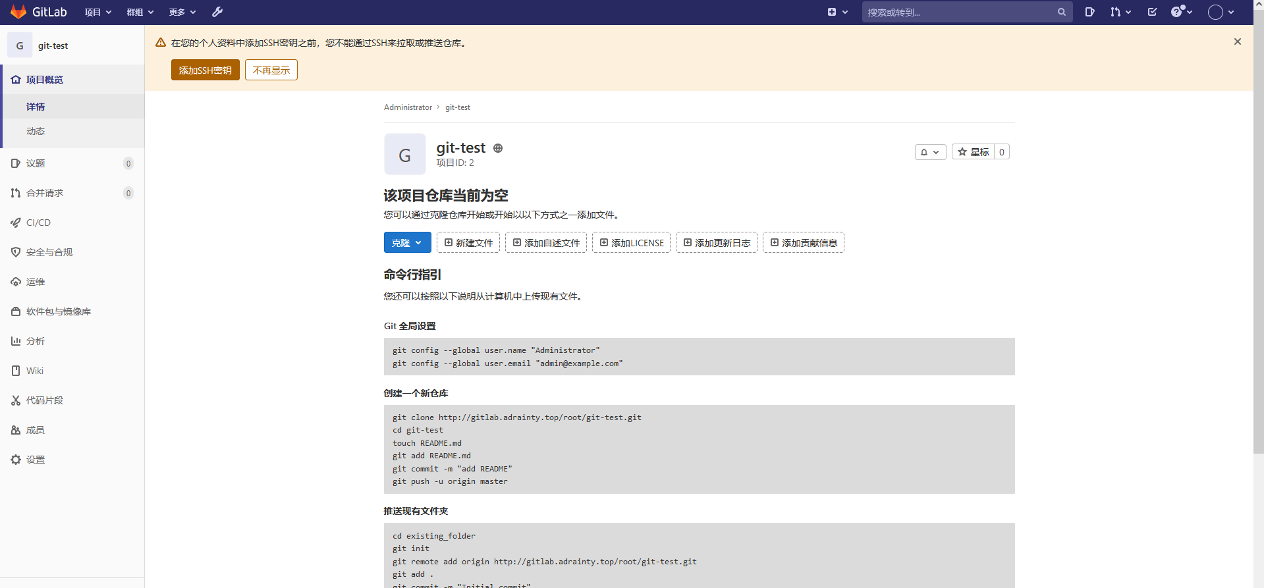Click the 添加贡献信息 button
Screen dimensions: 1264x588
tap(804, 242)
